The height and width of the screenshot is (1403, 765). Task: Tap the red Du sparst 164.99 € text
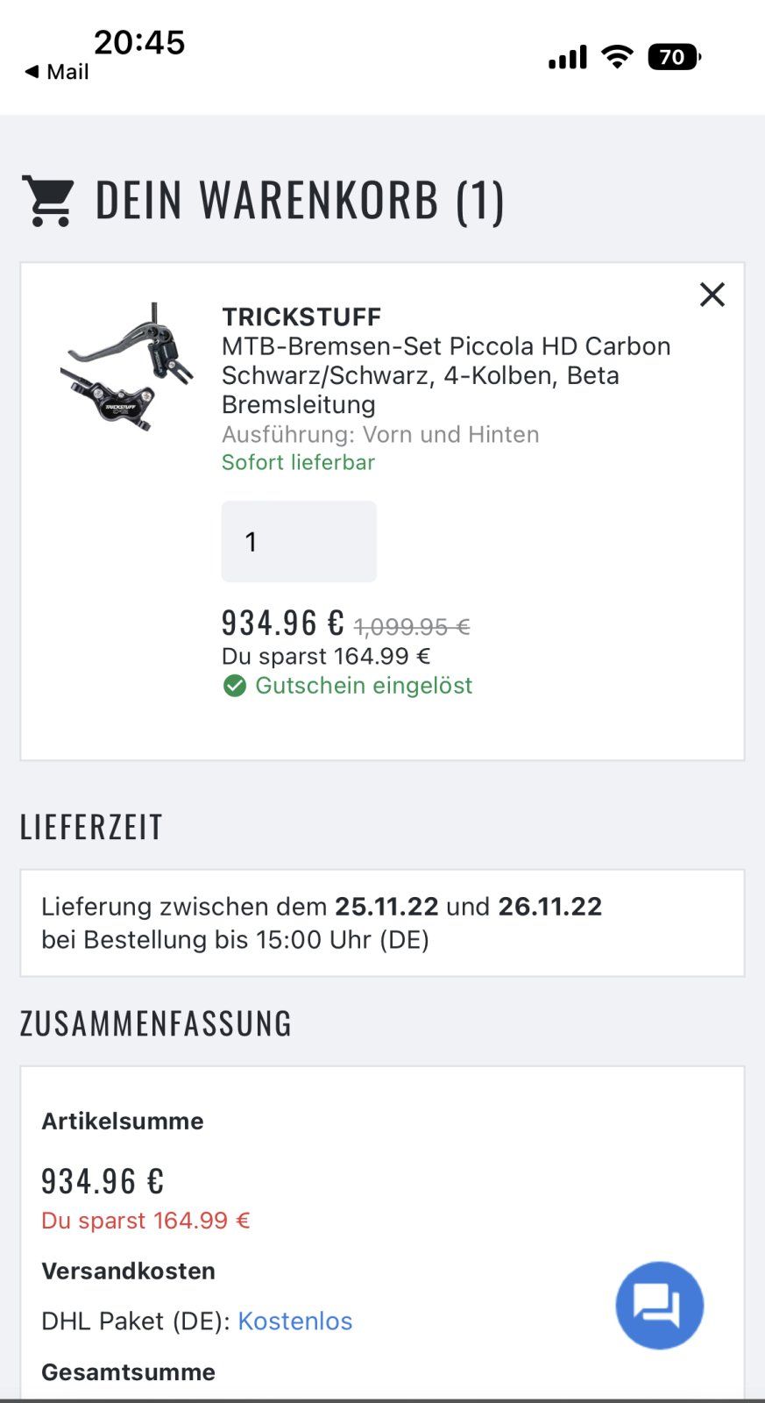pyautogui.click(x=145, y=1221)
